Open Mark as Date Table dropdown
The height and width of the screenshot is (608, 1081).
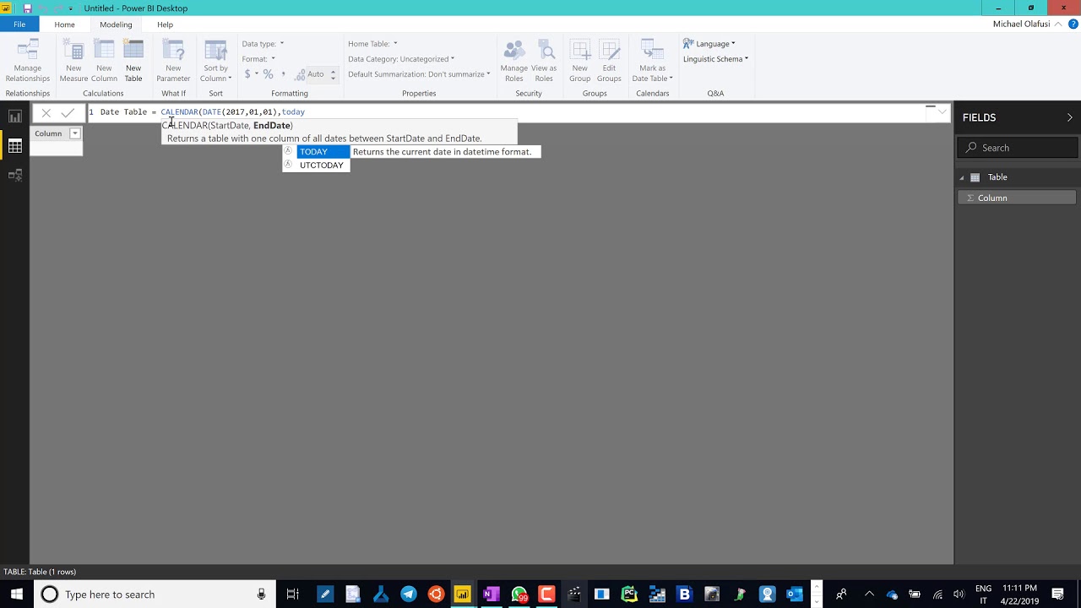coord(653,61)
